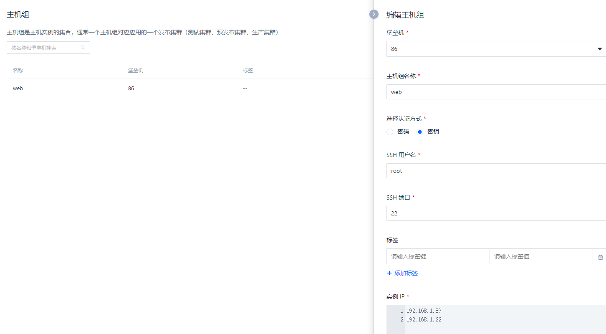Click line 2 IP 192.168.1.22 in editor
Viewport: 606px width, 334px height.
click(x=424, y=320)
